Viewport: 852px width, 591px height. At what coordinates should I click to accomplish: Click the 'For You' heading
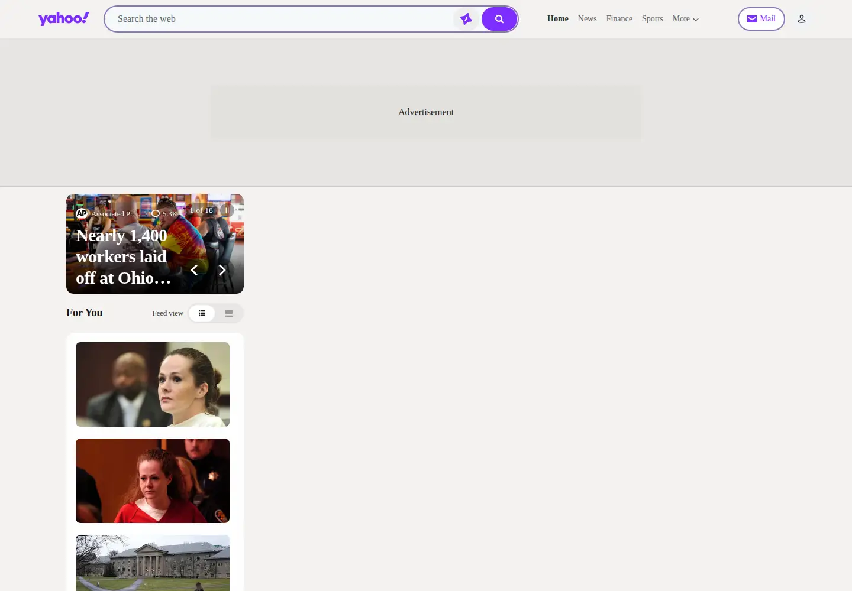[85, 313]
